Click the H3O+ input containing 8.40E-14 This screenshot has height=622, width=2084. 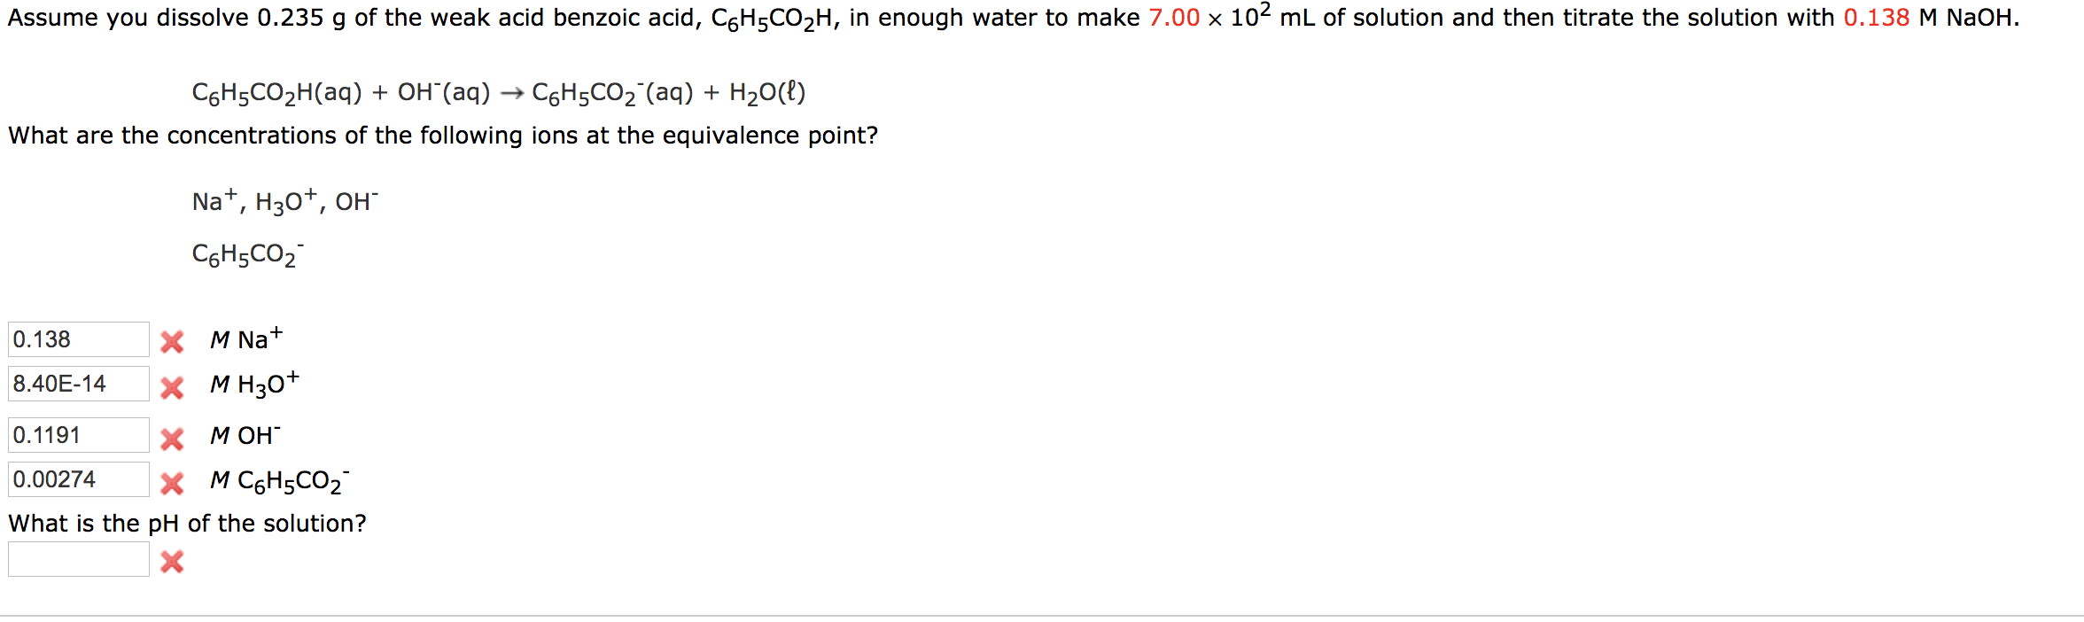pyautogui.click(x=78, y=385)
